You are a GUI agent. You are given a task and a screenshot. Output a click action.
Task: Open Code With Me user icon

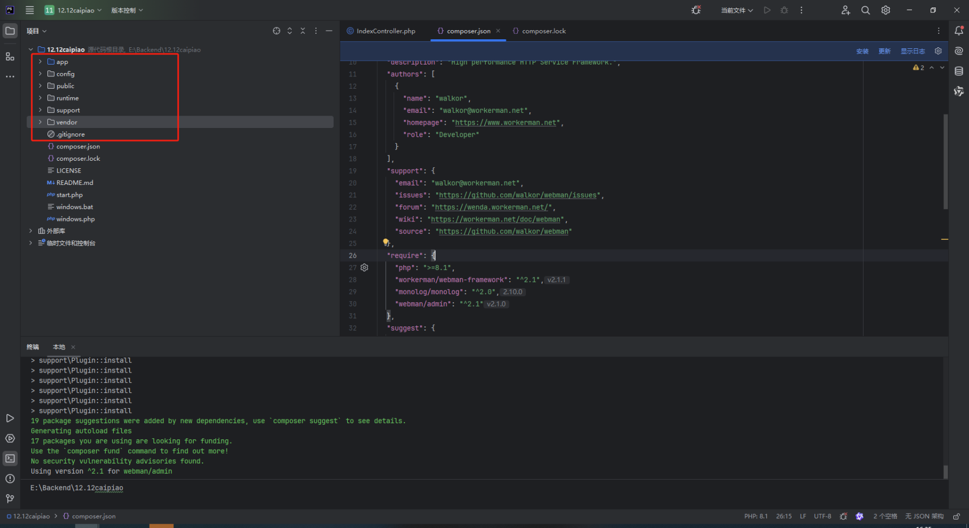(x=846, y=10)
